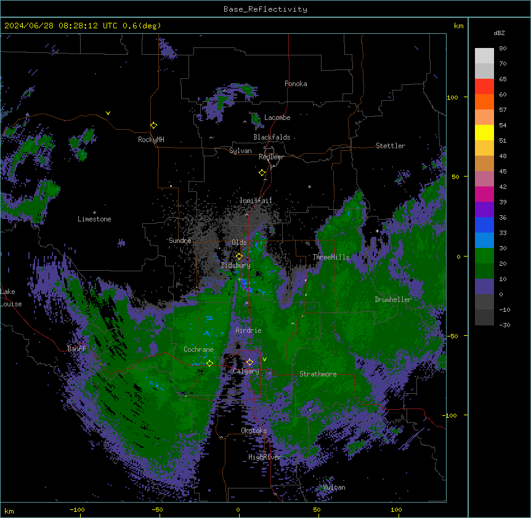Pick the white swatch at legend top
The height and width of the screenshot is (518, 531).
point(484,56)
